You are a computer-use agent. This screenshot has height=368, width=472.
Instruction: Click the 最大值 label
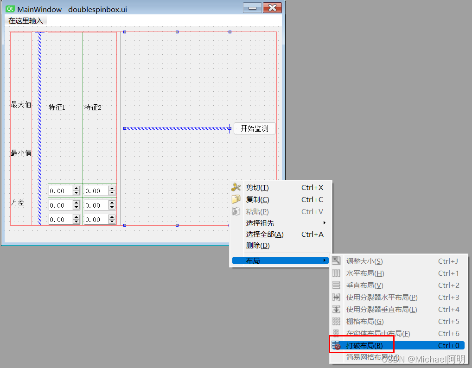pos(21,104)
